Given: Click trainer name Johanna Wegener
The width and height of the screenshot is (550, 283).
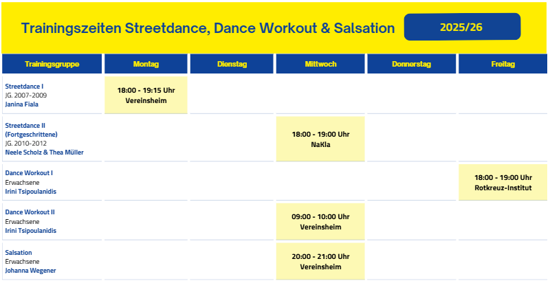Looking at the screenshot, I should 30,270.
